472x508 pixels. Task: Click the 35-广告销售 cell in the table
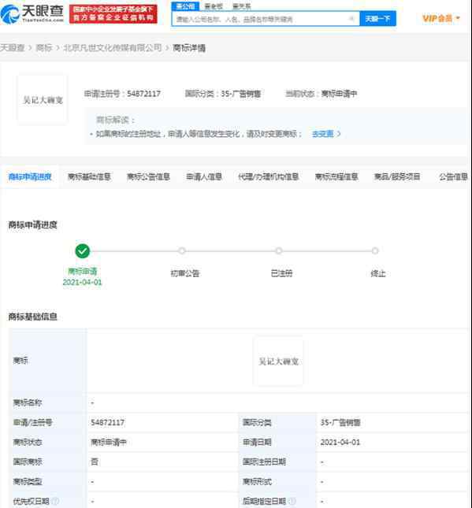(x=340, y=422)
